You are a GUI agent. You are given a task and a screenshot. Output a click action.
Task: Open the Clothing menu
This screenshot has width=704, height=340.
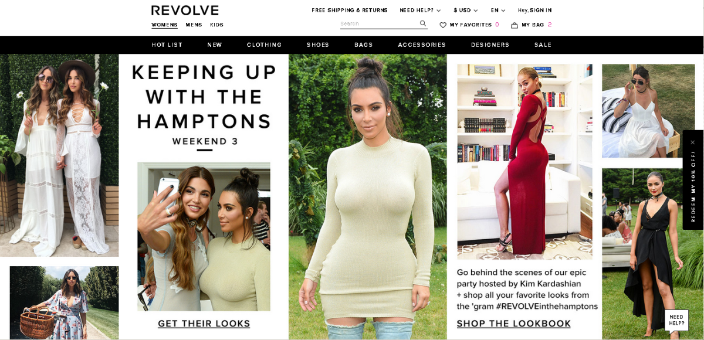[264, 45]
